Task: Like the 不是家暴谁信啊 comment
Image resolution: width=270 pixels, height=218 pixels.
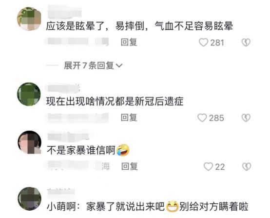Action: [208, 167]
